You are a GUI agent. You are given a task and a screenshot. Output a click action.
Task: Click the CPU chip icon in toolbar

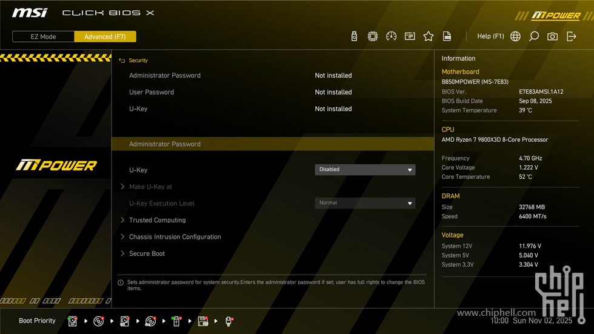[x=373, y=36]
